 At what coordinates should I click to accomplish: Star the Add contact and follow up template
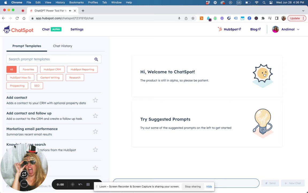click(95, 116)
